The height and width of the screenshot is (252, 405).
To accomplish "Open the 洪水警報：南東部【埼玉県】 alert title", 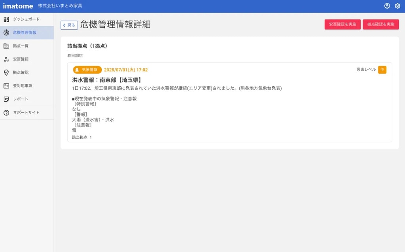I will click(107, 80).
